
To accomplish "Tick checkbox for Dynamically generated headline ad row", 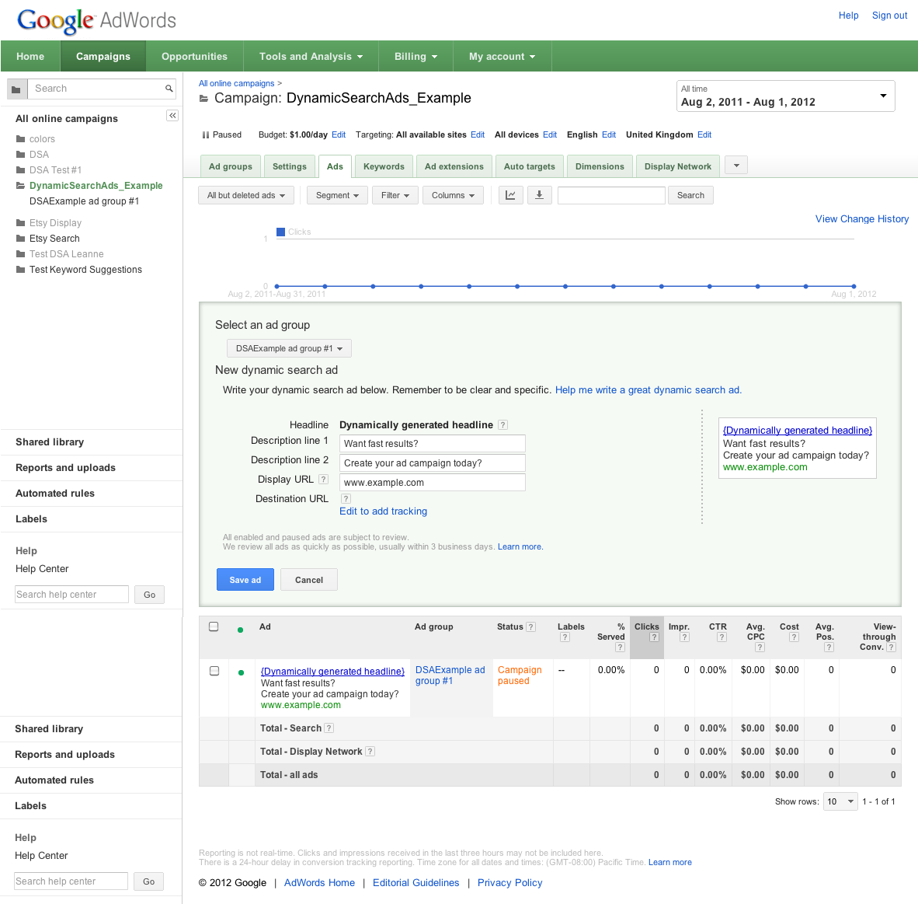I will (x=214, y=671).
